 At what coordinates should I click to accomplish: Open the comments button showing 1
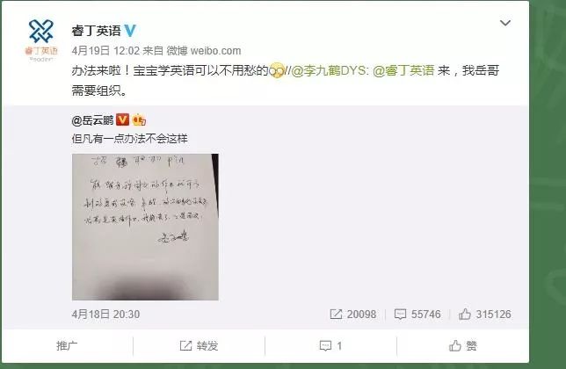point(330,346)
